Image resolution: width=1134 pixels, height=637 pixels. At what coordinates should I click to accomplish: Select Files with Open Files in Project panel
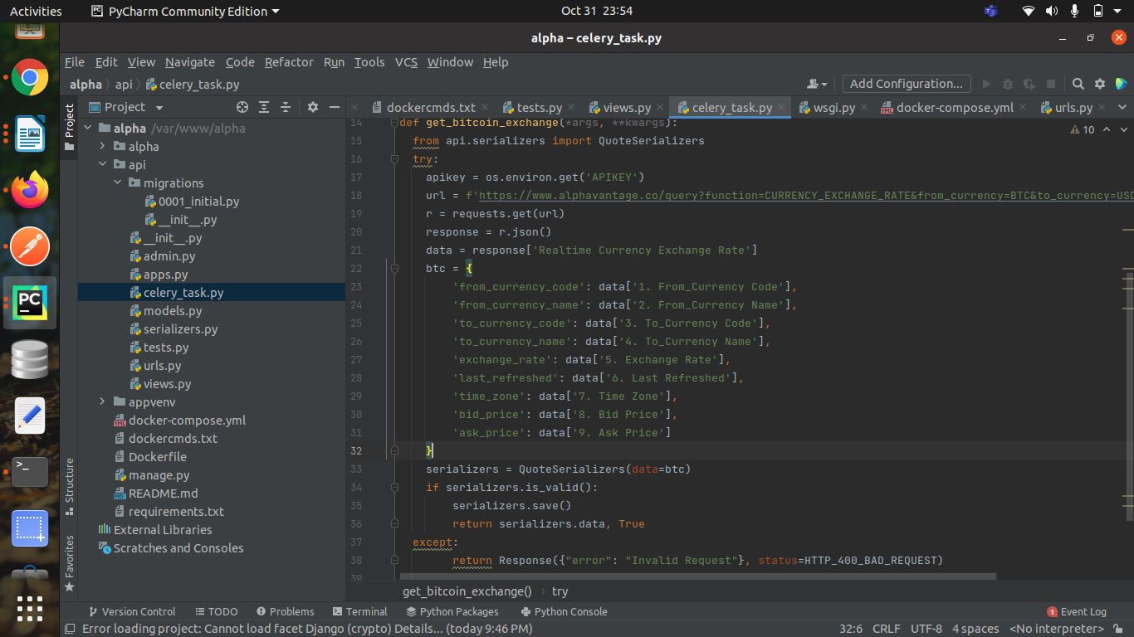coord(242,106)
